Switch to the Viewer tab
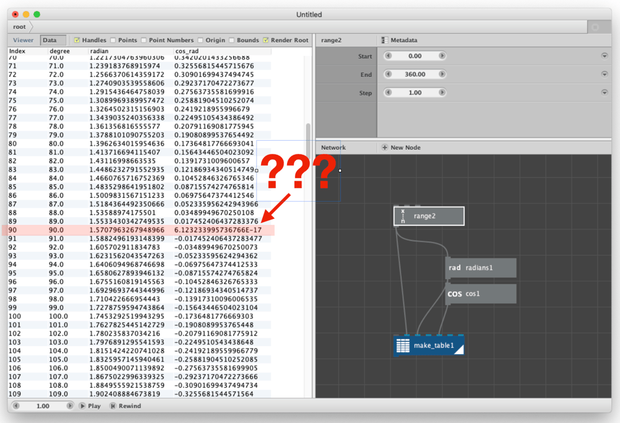This screenshot has height=423, width=620. 24,40
